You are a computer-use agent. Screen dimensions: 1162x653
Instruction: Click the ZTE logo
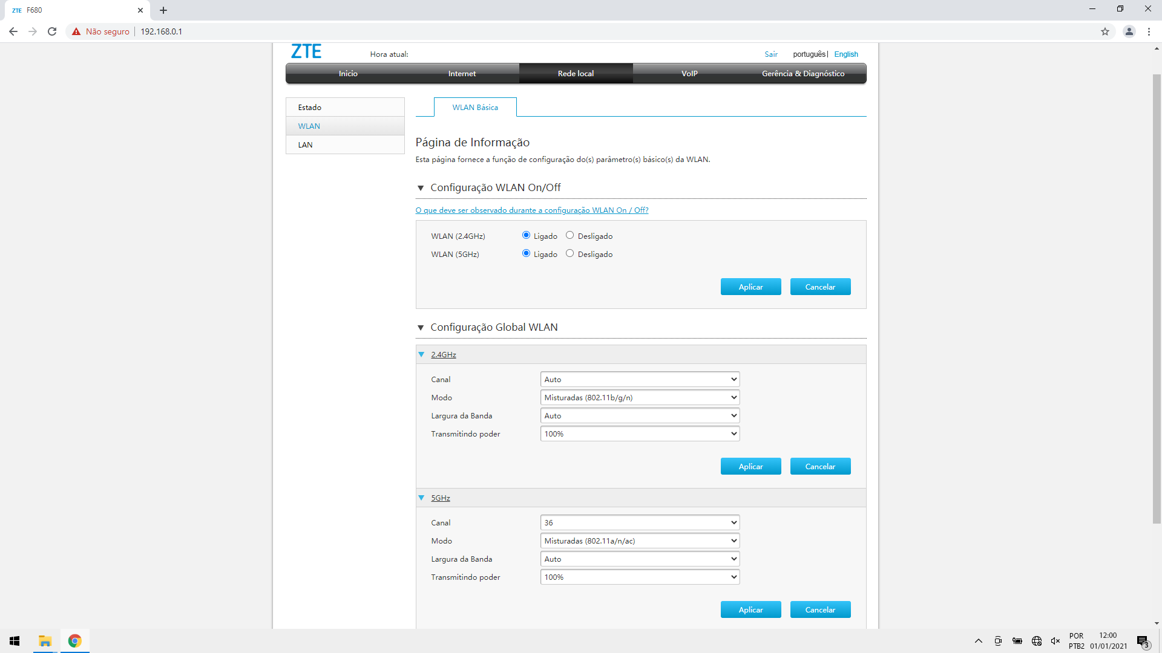(306, 51)
